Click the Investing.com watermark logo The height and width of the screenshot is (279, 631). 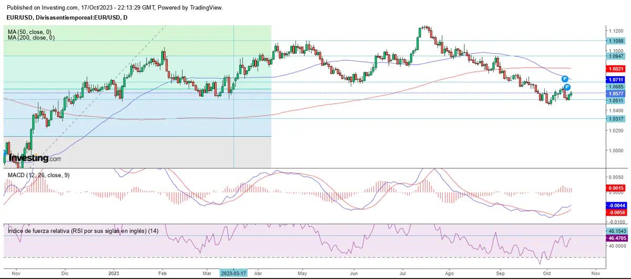tap(33, 157)
